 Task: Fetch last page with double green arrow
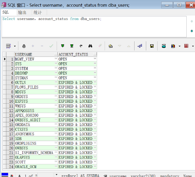[72, 46]
